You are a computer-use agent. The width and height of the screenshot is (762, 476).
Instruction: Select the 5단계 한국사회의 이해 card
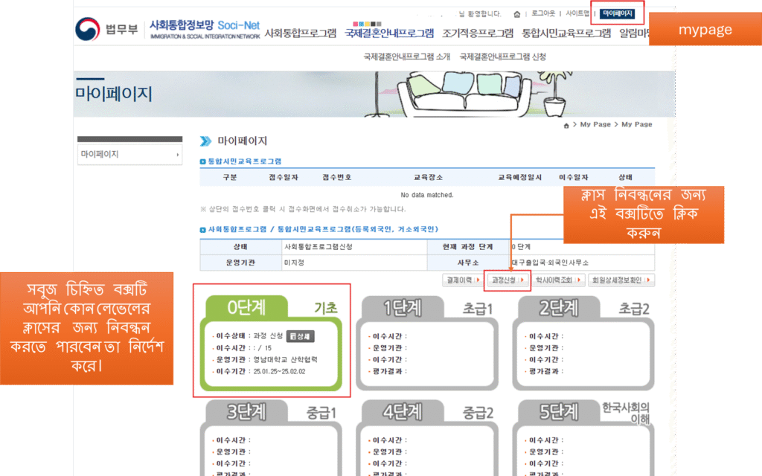coord(557,411)
